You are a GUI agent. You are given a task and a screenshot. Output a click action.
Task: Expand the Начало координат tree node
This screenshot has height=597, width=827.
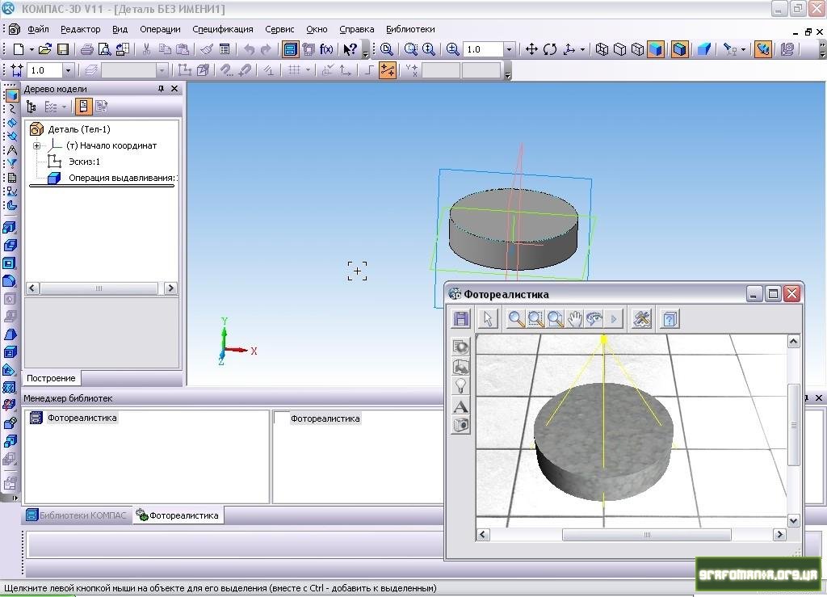pyautogui.click(x=37, y=146)
